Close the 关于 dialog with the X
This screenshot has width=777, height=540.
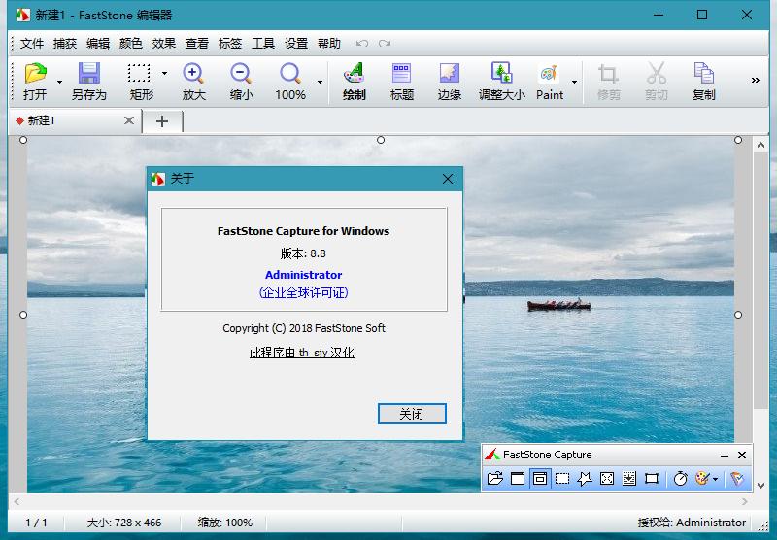448,179
